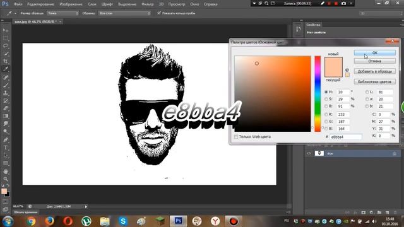Click the hex color input field

345,137
